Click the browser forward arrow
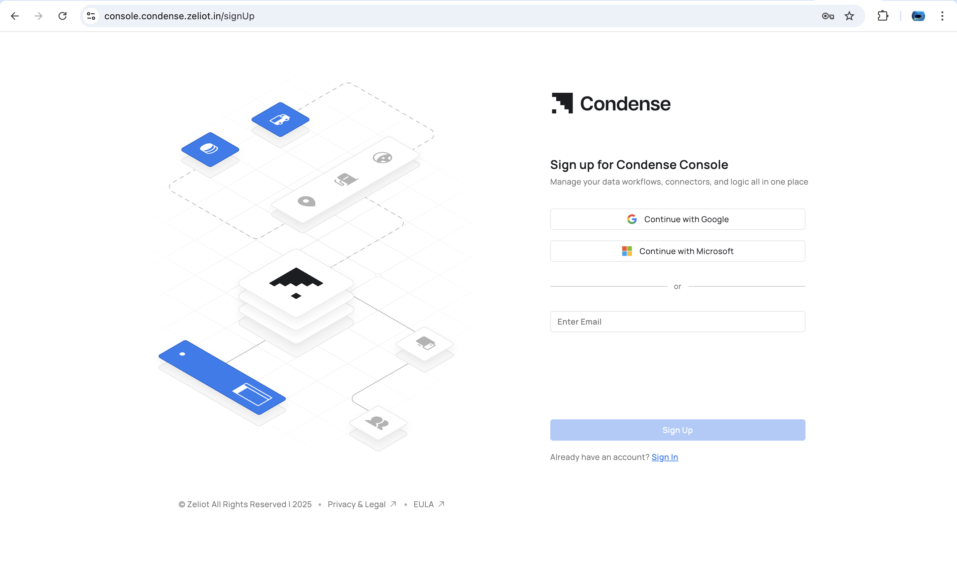This screenshot has height=572, width=957. point(38,16)
